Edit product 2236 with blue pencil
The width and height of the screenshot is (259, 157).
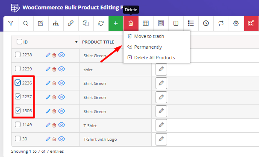[x=48, y=83]
